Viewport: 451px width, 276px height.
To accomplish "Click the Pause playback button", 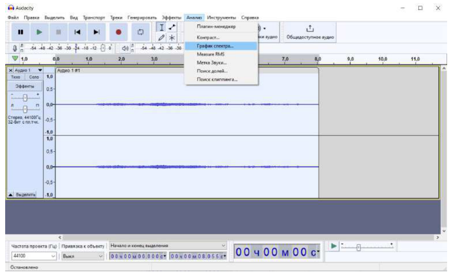I will 20,32.
